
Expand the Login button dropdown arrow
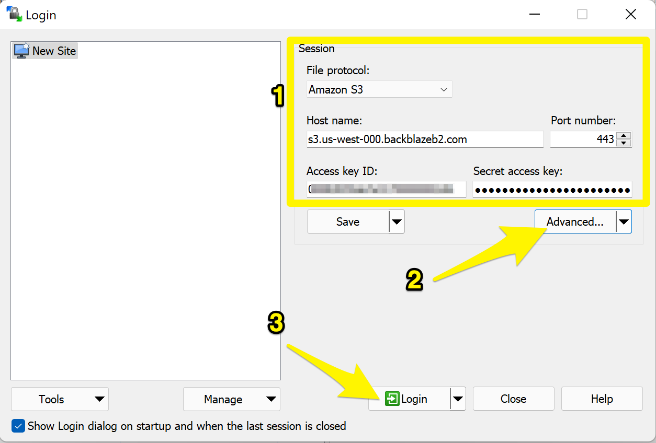[458, 399]
